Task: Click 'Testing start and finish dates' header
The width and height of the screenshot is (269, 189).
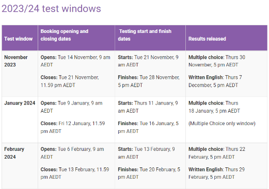Action: tap(145, 35)
